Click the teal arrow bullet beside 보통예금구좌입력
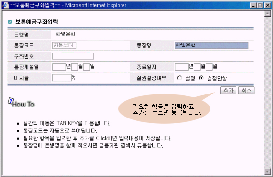Viewport: 273px width, 177px height. click(10, 22)
